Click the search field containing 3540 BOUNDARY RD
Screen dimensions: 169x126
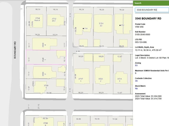[x=152, y=10]
